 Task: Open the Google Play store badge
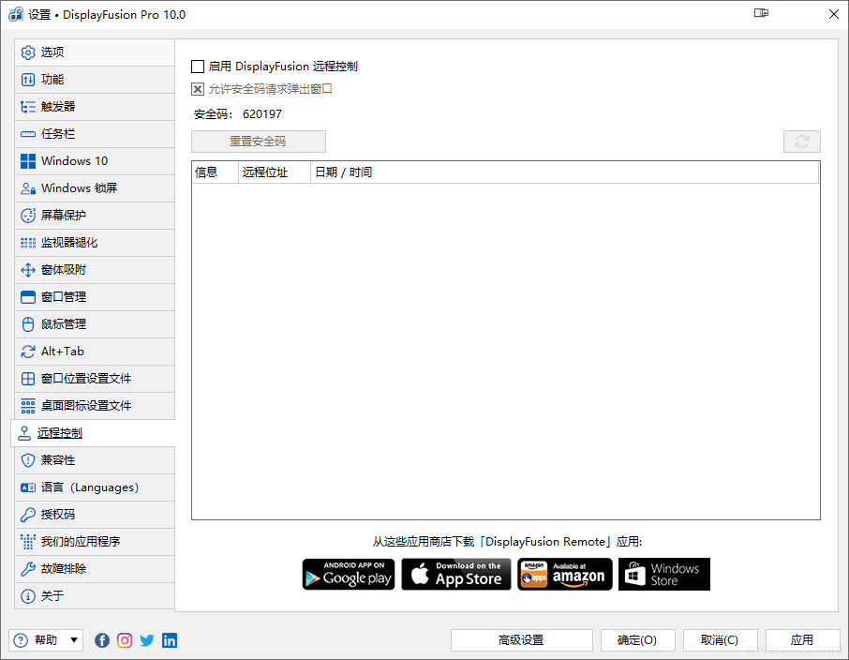349,575
